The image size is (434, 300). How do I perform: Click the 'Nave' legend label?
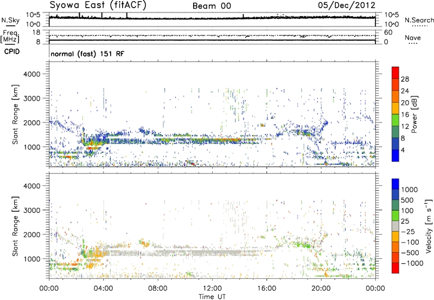tap(413, 37)
